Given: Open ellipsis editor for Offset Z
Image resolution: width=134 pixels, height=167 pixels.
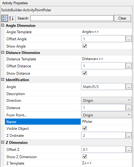Looking at the screenshot, I should click(129, 150).
